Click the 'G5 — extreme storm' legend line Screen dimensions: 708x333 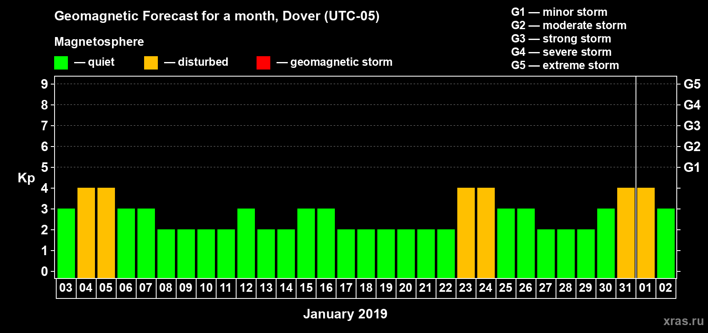point(565,65)
